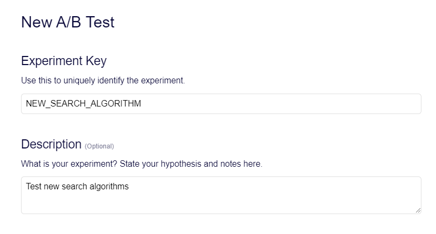The height and width of the screenshot is (234, 436).
Task: Grab the Description box resize handle
Action: pyautogui.click(x=418, y=210)
